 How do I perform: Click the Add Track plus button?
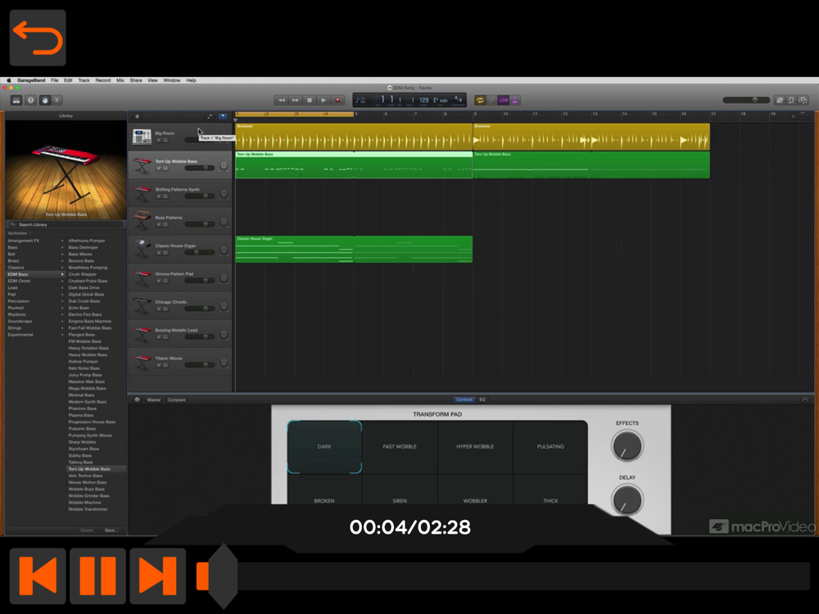[137, 116]
